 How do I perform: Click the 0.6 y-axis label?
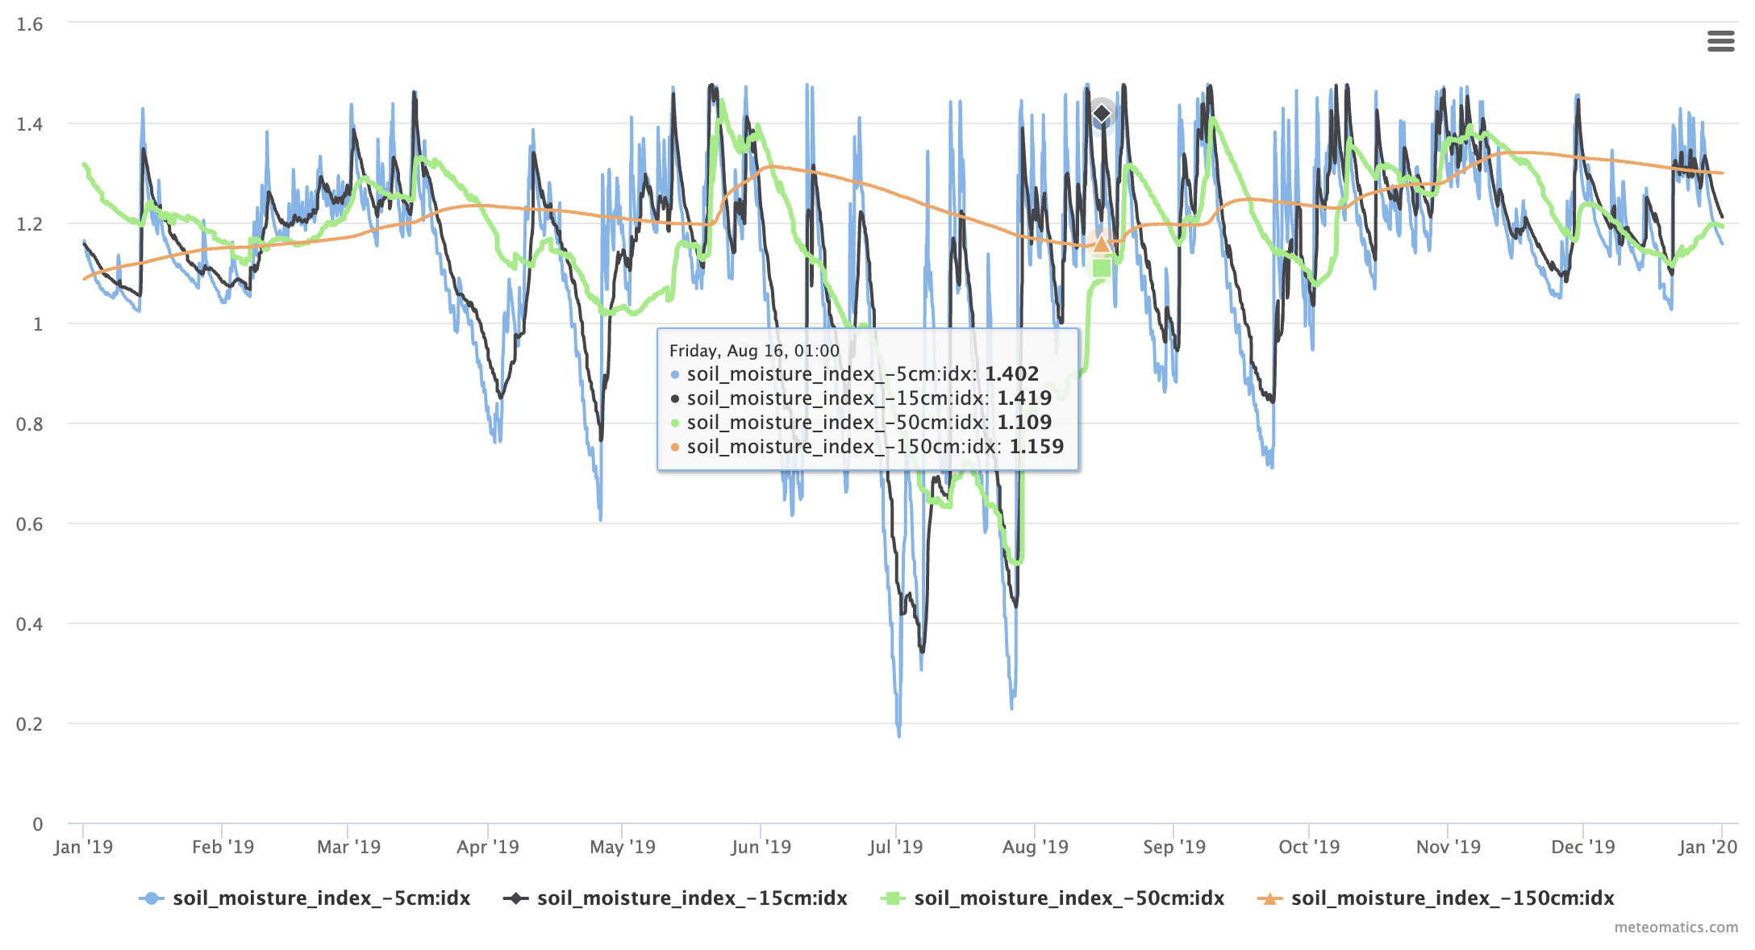[x=30, y=524]
